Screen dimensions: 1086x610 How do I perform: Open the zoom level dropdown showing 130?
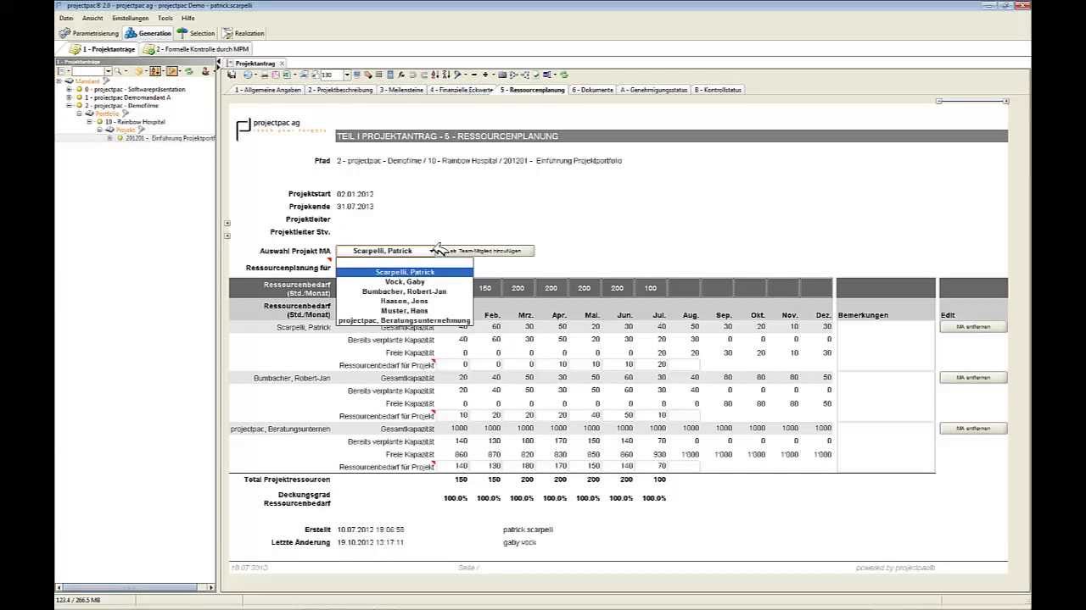(348, 75)
